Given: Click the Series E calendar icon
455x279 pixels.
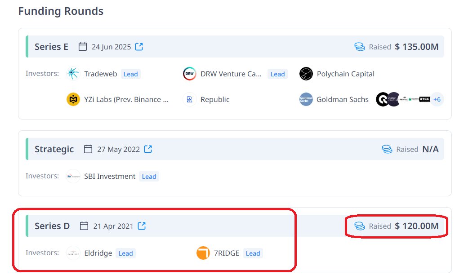Looking at the screenshot, I should tap(83, 46).
